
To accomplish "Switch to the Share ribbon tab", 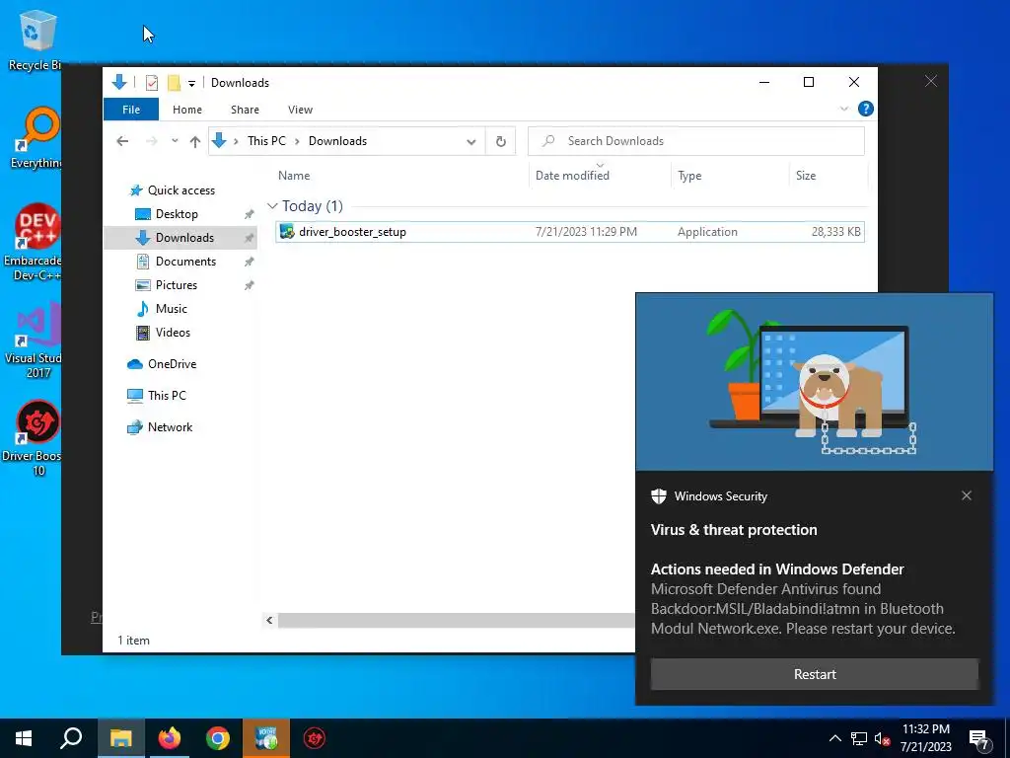I will pyautogui.click(x=245, y=110).
